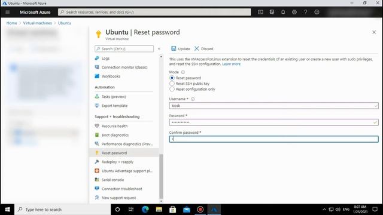Click the Ubuntu Advantage support plan icon
The image size is (383, 215).
97,171
